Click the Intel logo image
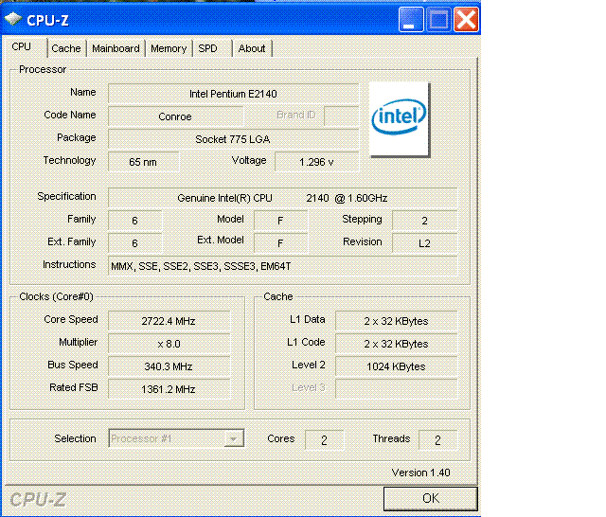606x517 pixels. 400,119
